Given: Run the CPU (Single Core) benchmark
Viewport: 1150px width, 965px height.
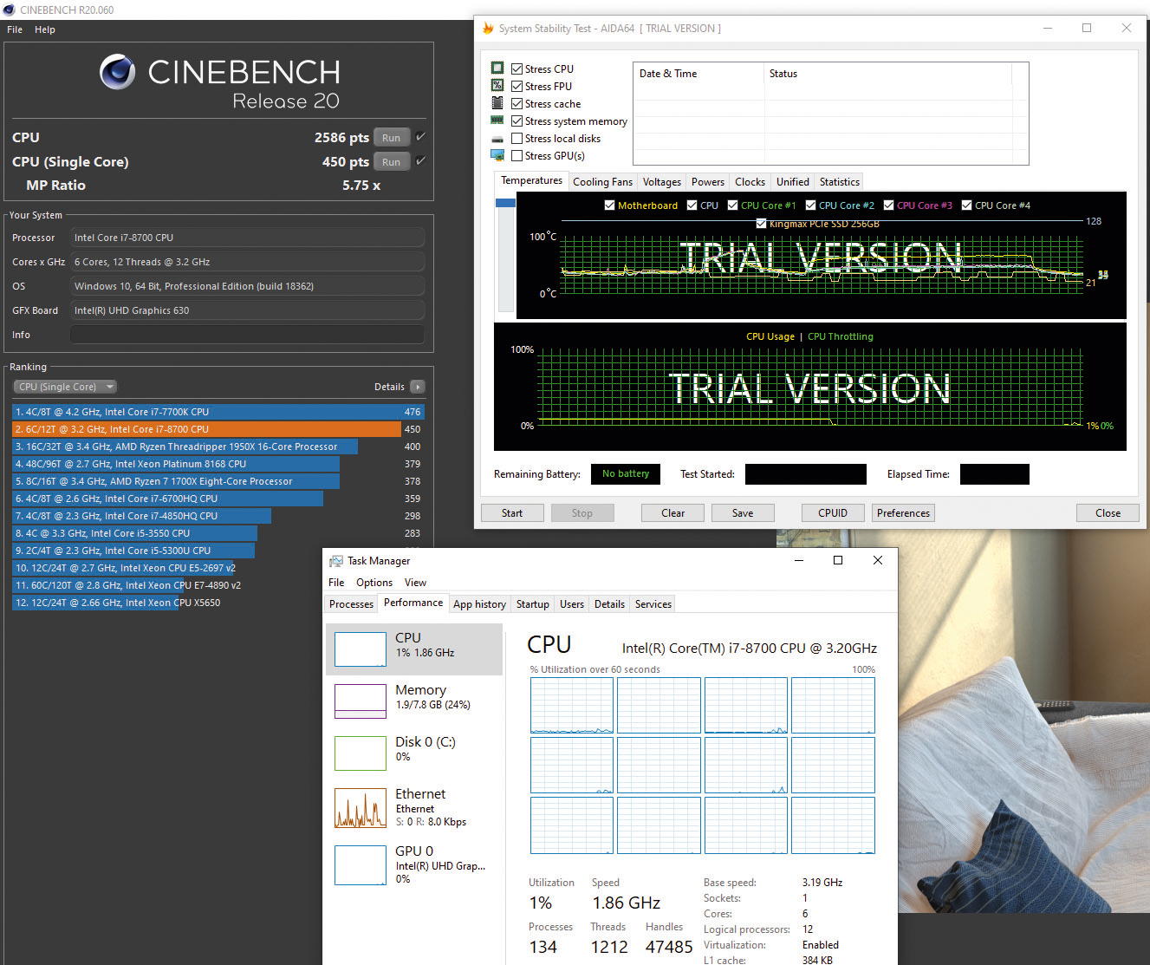Looking at the screenshot, I should (391, 160).
